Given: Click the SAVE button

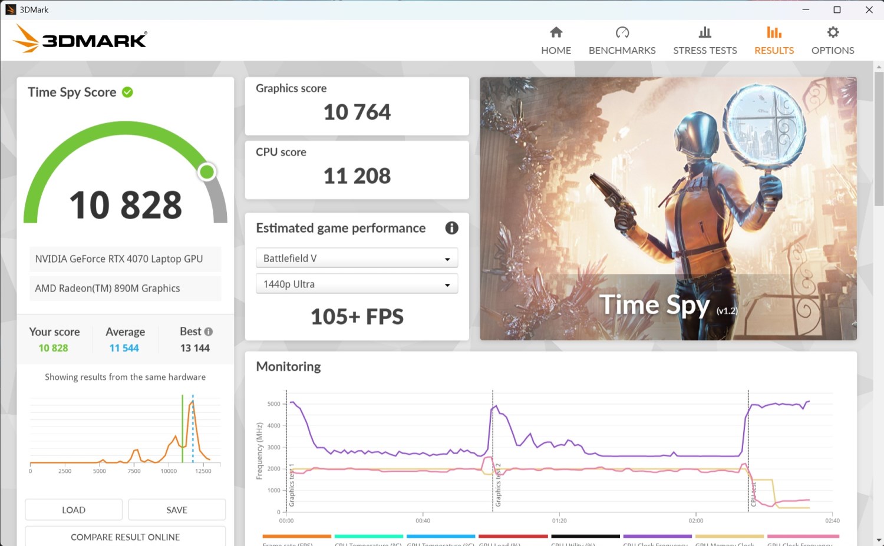Looking at the screenshot, I should point(177,509).
